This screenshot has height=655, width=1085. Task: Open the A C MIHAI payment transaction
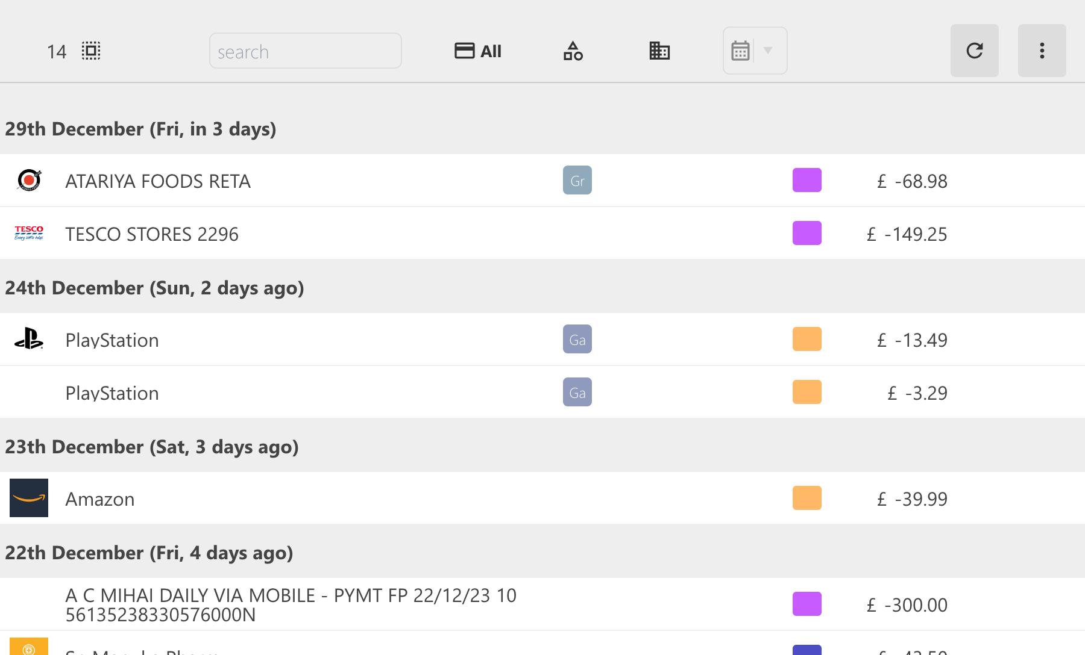click(362, 604)
